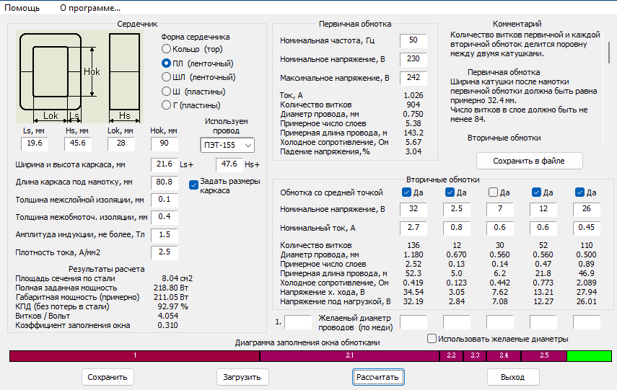This screenshot has width=617, height=390.
Task: Click the Сохранить в файле button
Action: [529, 160]
